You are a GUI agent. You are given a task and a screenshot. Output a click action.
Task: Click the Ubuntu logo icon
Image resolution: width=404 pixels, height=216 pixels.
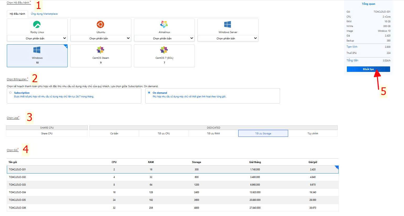(100, 25)
